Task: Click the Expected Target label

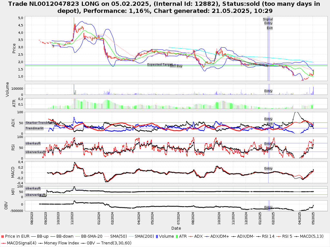Action: click(160, 65)
